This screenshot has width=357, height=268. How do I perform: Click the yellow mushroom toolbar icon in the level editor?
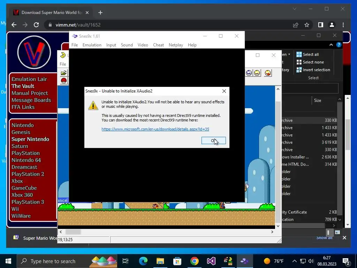click(x=257, y=73)
